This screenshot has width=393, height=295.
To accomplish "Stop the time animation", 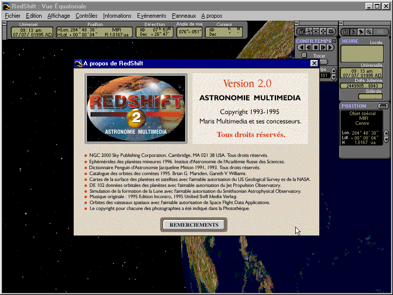I will tap(316, 47).
